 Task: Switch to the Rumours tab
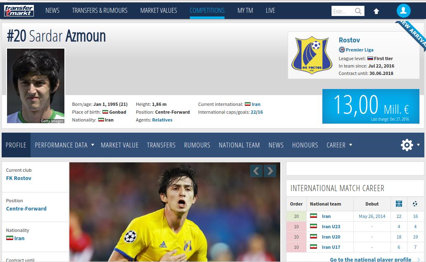point(197,145)
